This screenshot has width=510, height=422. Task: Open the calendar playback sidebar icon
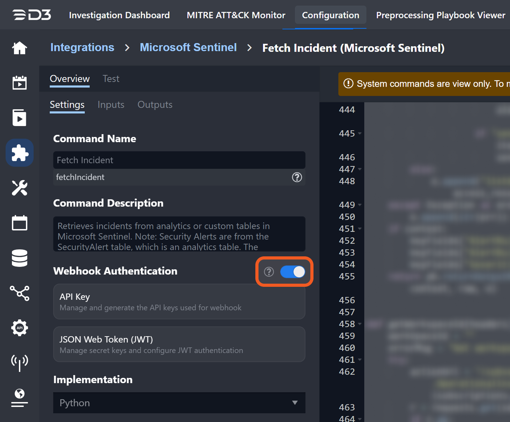pos(20,83)
